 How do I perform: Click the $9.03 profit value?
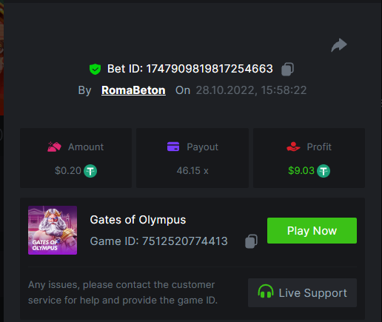pyautogui.click(x=301, y=171)
